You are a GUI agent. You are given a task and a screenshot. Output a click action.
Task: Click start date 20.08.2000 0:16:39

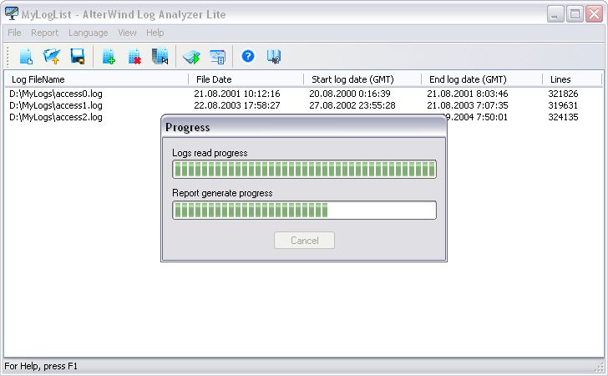tap(350, 94)
